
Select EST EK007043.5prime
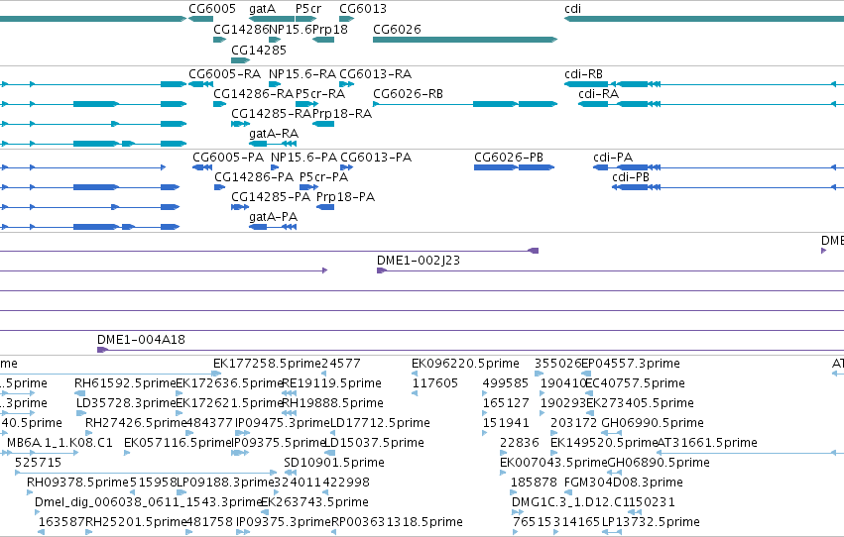(x=553, y=463)
